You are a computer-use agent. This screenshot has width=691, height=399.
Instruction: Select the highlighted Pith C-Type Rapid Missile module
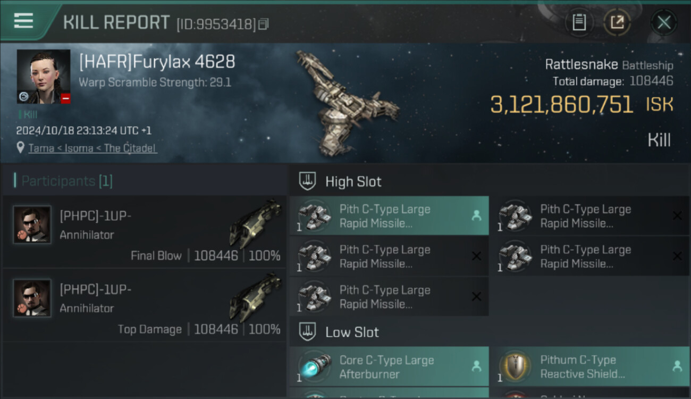(x=389, y=216)
